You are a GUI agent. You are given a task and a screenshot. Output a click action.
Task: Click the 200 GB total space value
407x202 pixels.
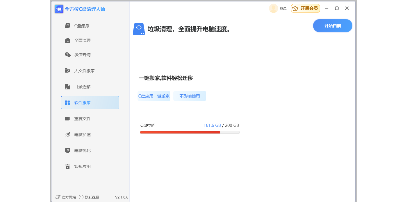coord(232,125)
